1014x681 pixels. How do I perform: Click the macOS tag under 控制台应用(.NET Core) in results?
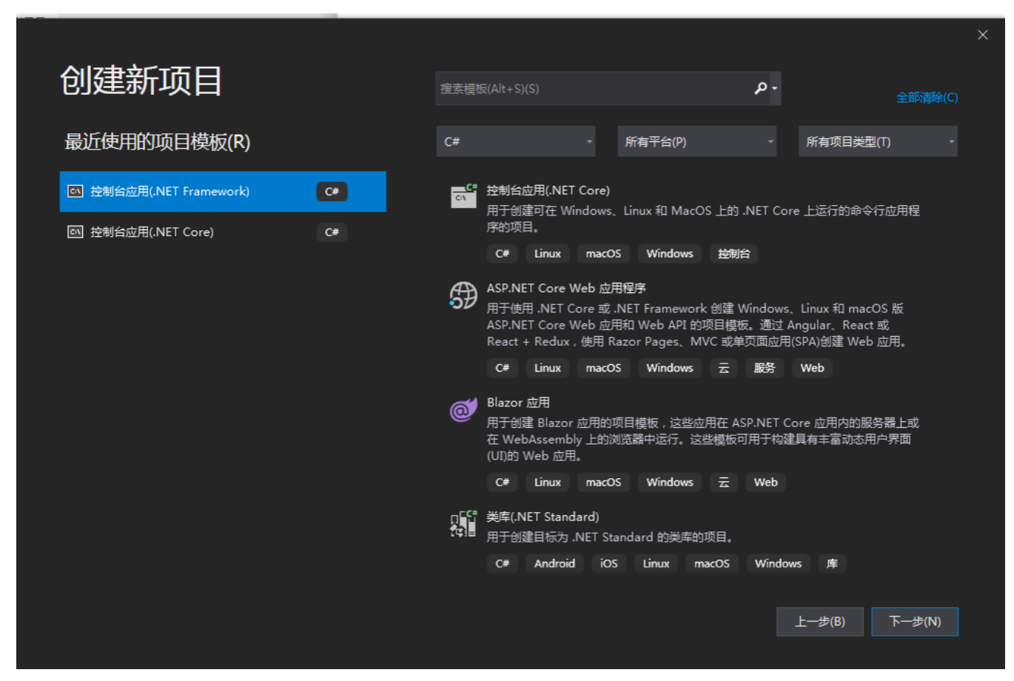[x=603, y=254]
